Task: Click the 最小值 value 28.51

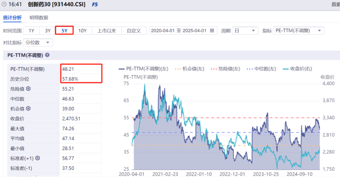Action: pos(68,149)
